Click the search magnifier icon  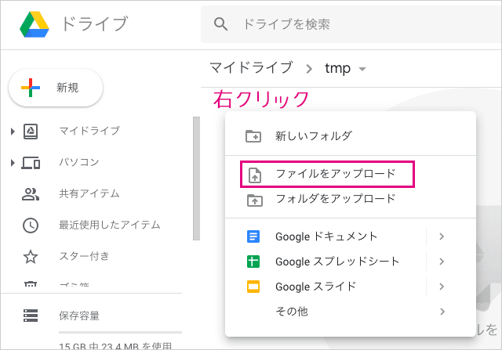(x=220, y=24)
